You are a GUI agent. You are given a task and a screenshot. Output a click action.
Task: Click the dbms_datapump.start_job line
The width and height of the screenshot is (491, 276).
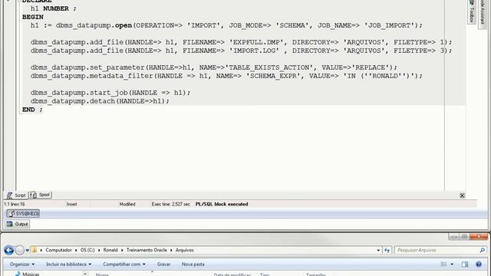coord(110,93)
